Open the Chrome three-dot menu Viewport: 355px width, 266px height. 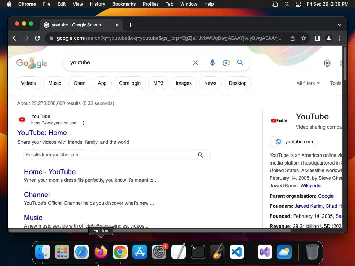[340, 38]
